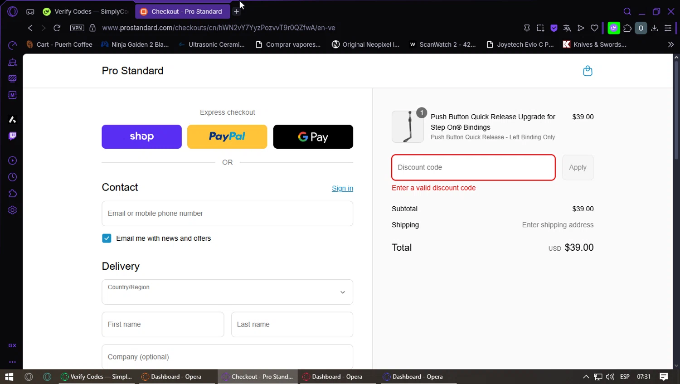Open the sidebar player icon
Viewport: 680px width, 384px height.
13,160
